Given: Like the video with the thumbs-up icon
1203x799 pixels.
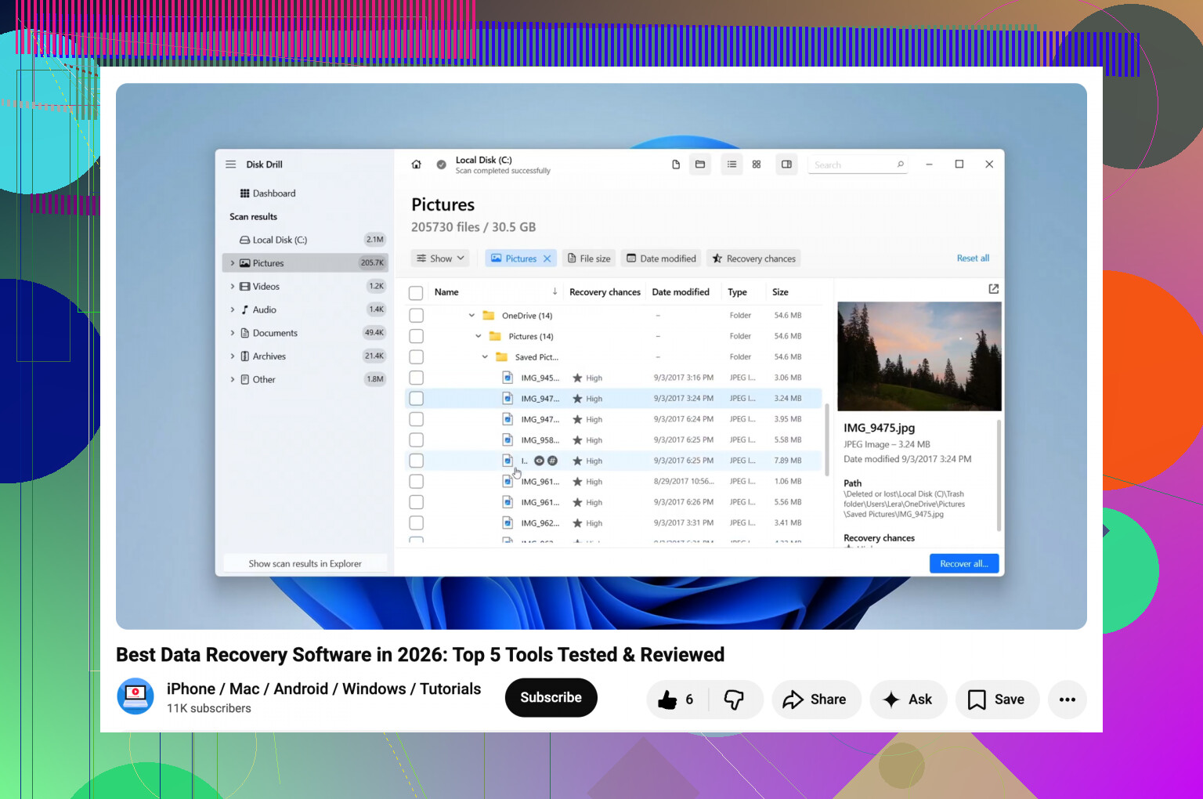Looking at the screenshot, I should pyautogui.click(x=667, y=700).
